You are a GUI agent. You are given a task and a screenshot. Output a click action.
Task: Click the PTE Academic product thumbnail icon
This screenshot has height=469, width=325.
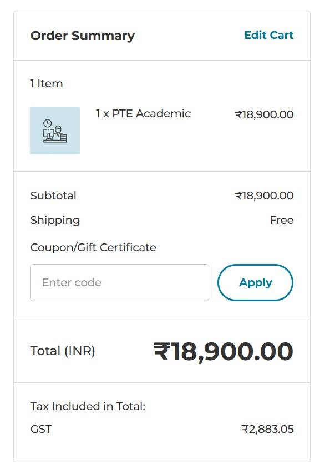coord(54,131)
